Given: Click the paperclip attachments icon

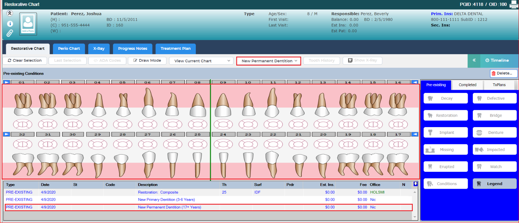Looking at the screenshot, I should pos(10,33).
